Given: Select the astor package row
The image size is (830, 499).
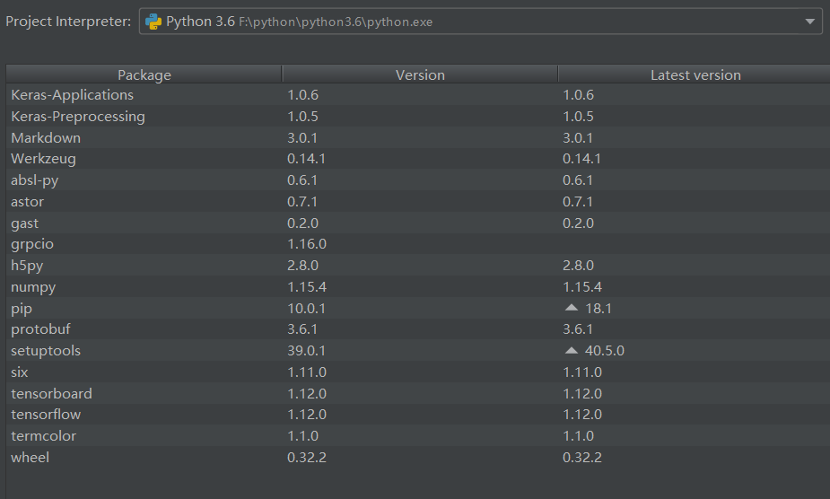Looking at the screenshot, I should [418, 201].
